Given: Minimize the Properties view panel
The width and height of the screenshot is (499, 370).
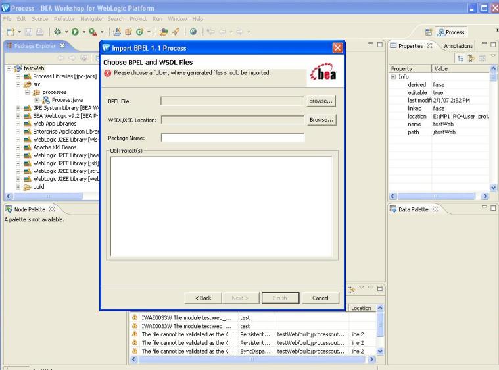Looking at the screenshot, I should (484, 43).
